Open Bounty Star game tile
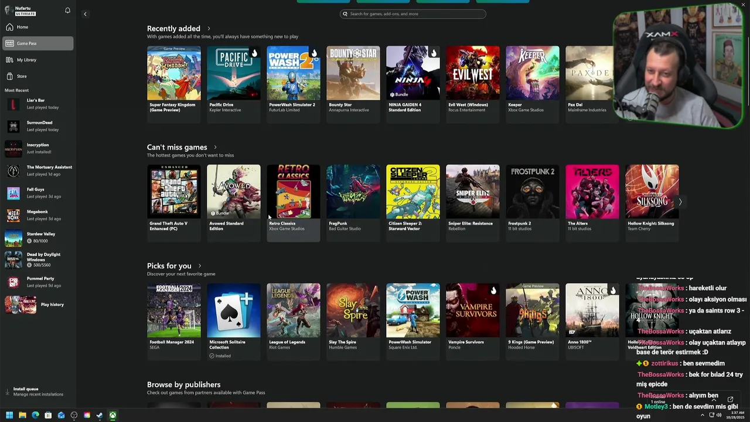 tap(353, 84)
